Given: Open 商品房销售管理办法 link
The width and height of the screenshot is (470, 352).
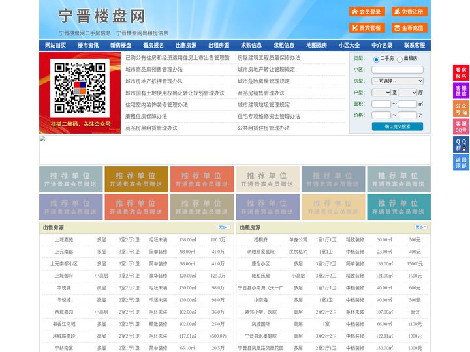Looking at the screenshot, I should pyautogui.click(x=261, y=93).
